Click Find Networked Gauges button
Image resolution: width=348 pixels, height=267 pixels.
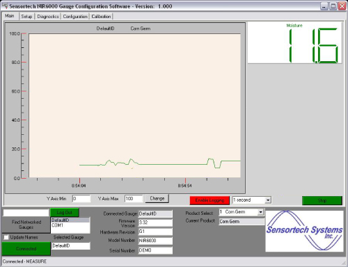26,225
